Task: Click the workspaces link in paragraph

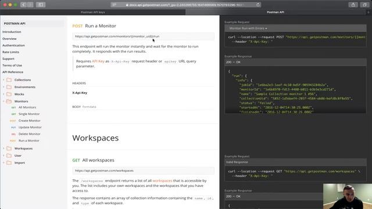Action: [162, 181]
